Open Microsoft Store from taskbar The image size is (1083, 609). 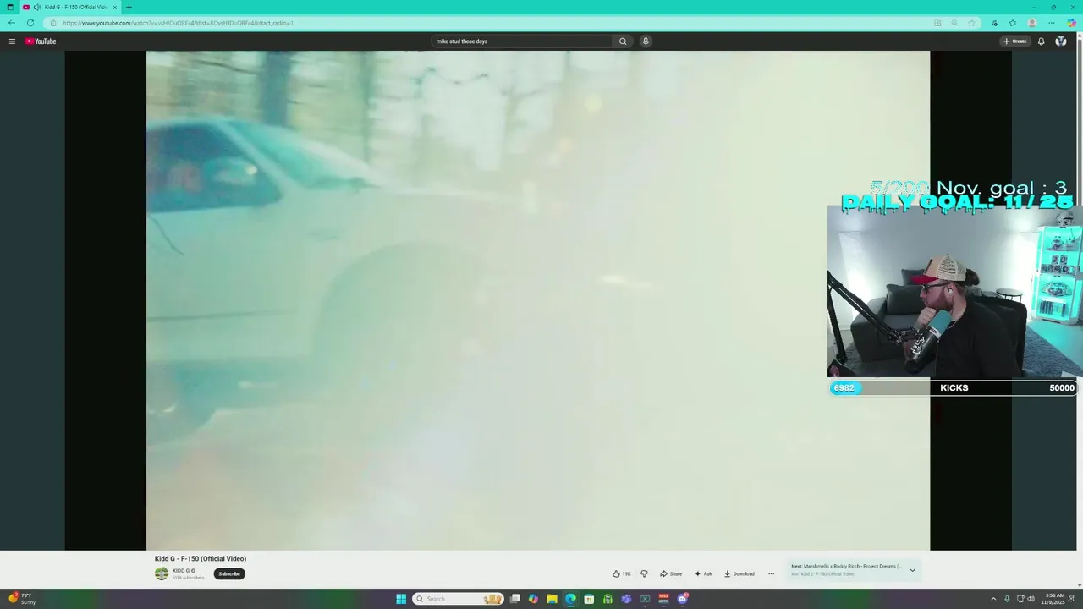click(x=589, y=599)
